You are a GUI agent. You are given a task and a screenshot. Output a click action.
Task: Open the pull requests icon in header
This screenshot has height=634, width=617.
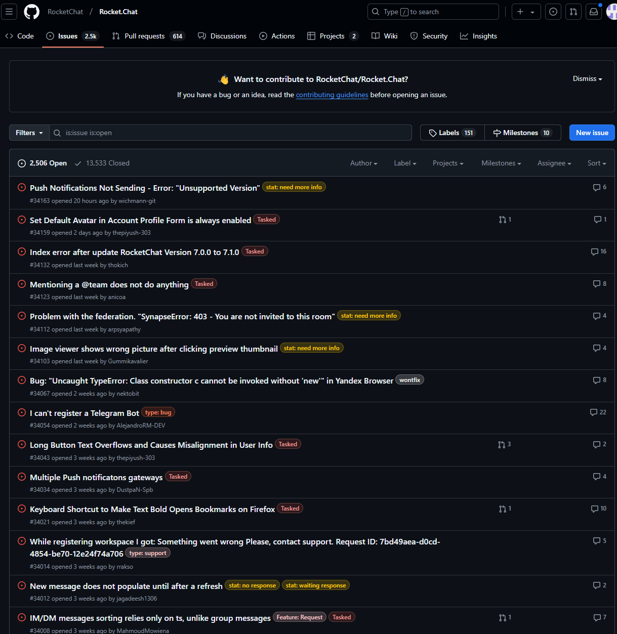(x=573, y=12)
